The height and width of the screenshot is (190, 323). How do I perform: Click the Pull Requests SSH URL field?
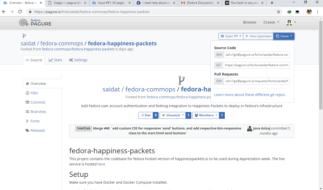257,81
